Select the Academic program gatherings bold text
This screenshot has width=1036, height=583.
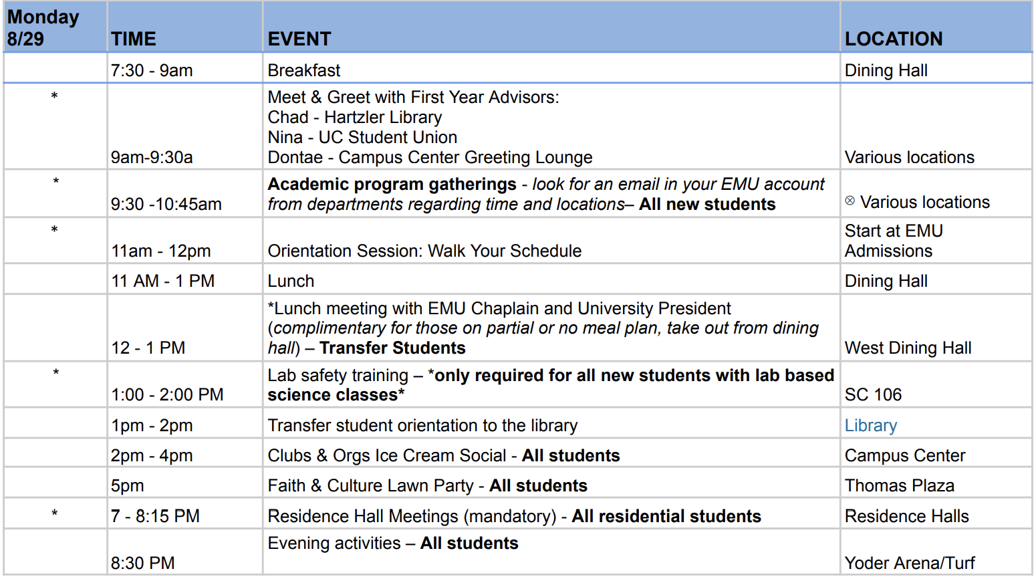click(392, 184)
